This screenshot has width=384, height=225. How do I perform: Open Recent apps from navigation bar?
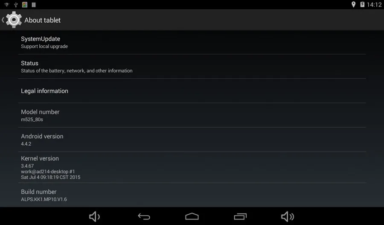[x=240, y=216]
